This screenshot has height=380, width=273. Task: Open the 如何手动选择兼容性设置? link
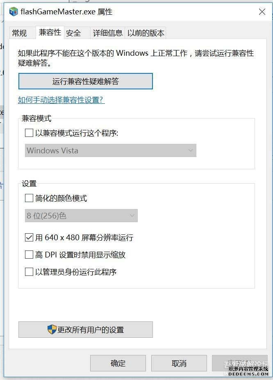tap(61, 100)
